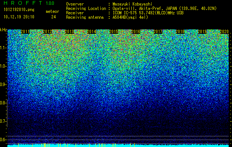This screenshot has width=232, height=147.
Task: Click the version number 1.0.0
Action: (x=50, y=3)
